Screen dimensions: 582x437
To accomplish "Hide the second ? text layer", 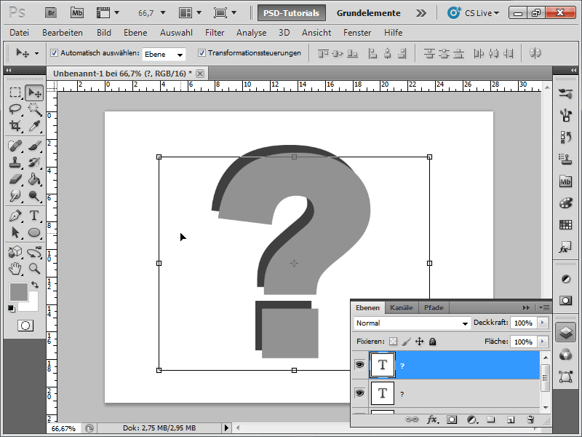I will [359, 393].
